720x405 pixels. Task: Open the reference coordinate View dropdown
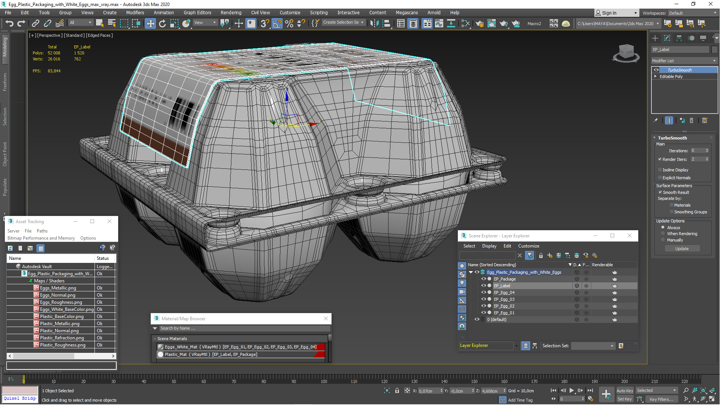click(x=205, y=23)
